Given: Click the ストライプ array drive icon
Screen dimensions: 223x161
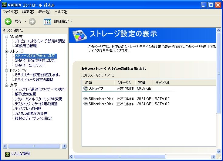Looking at the screenshot, I should tap(86, 89).
